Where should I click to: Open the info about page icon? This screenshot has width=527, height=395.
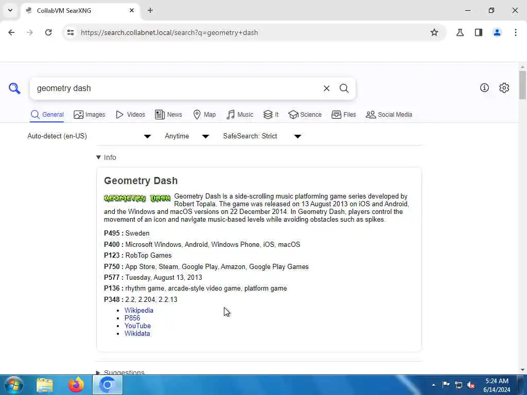[x=484, y=87]
